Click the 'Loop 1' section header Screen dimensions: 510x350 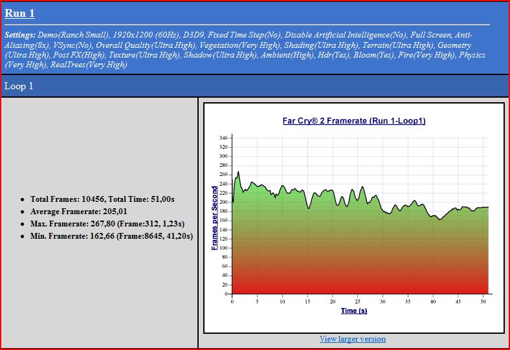point(19,86)
